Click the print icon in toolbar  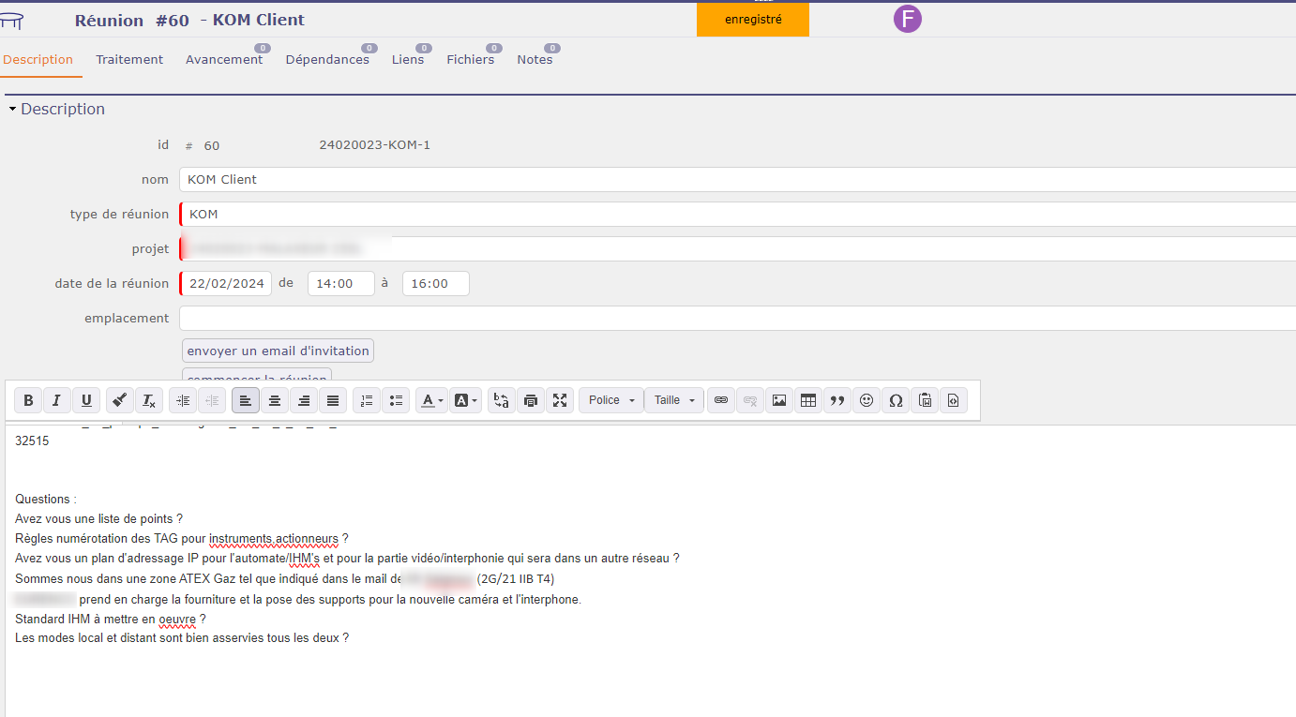(x=531, y=400)
